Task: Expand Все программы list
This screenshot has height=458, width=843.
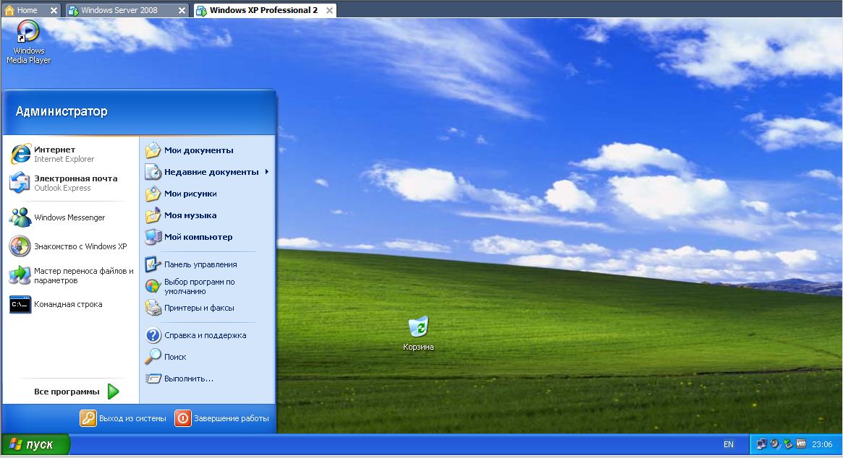Action: pyautogui.click(x=77, y=392)
